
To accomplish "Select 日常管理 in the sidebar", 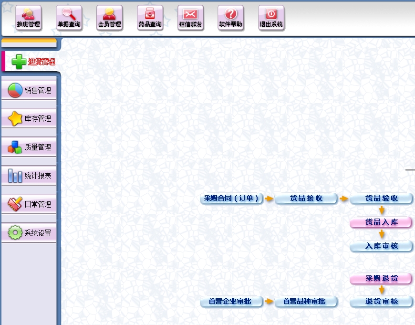I will pyautogui.click(x=29, y=204).
